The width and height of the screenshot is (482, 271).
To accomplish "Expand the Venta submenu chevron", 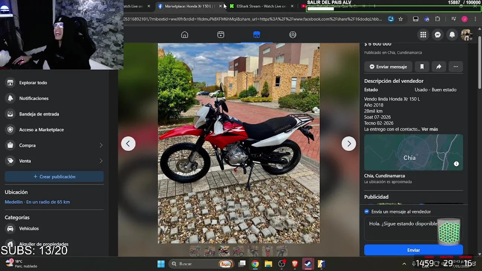I will [101, 161].
